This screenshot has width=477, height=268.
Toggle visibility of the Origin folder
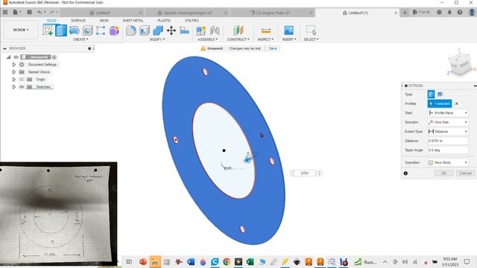22,80
